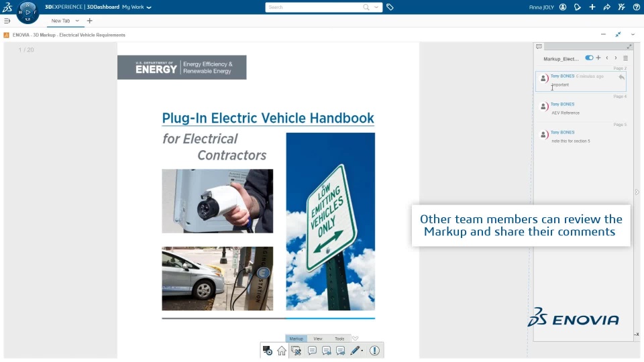Click the page counter 1 / 20
Image resolution: width=644 pixels, height=362 pixels.
(26, 50)
